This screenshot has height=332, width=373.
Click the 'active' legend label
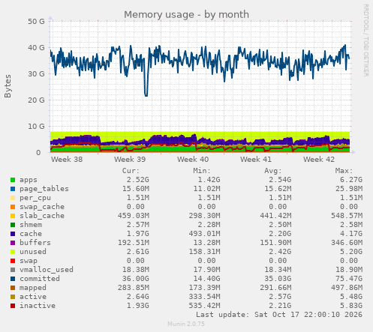(x=33, y=297)
